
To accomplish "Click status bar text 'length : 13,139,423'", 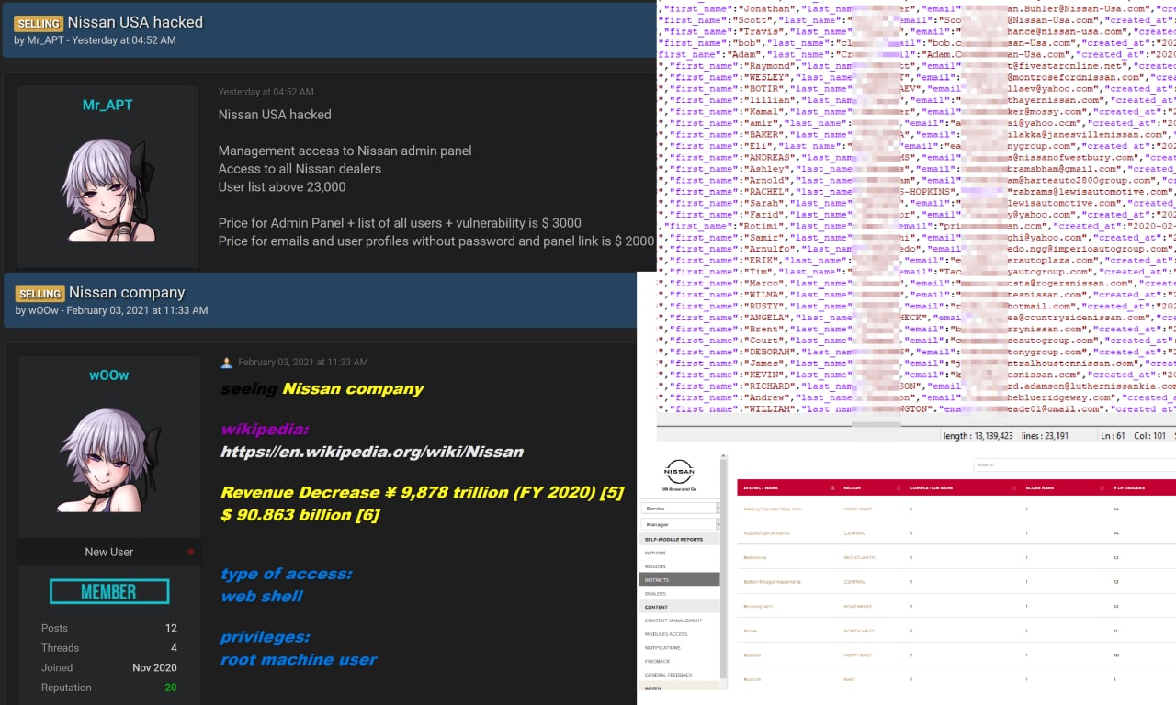I will coord(978,436).
